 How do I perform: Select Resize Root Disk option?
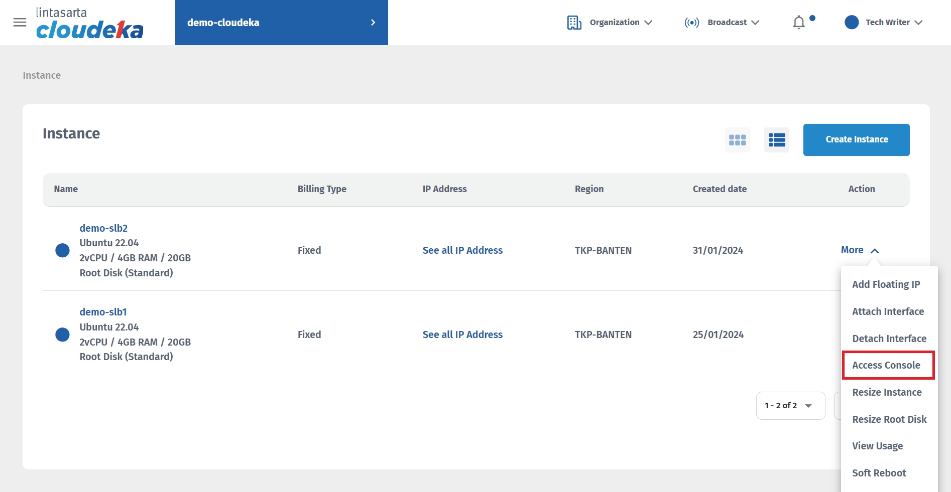tap(889, 419)
